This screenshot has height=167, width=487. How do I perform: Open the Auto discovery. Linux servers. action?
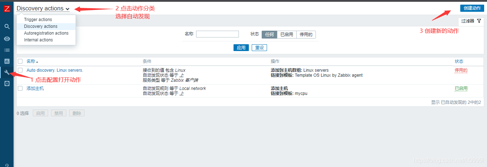click(55, 70)
